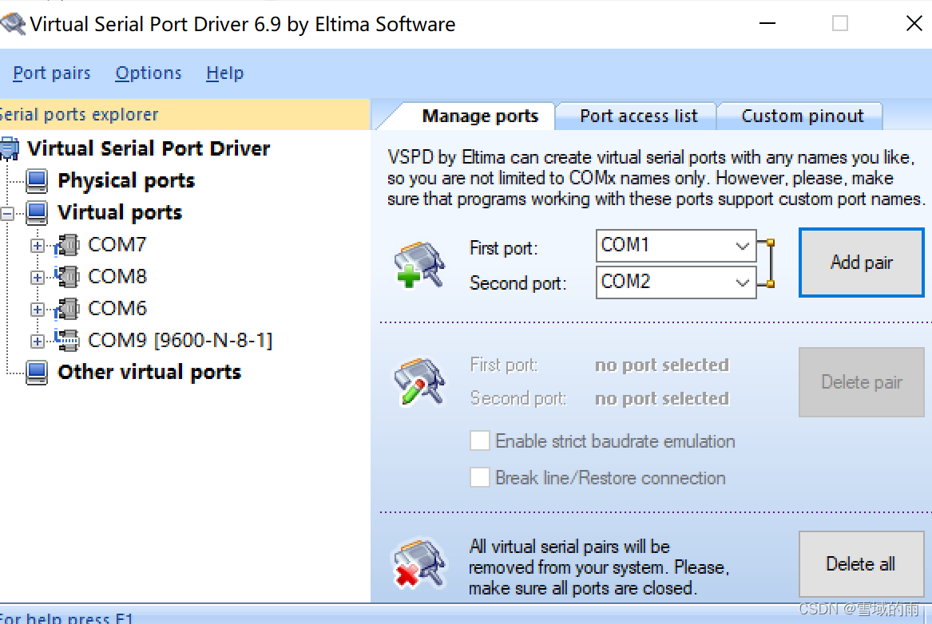The image size is (932, 624).
Task: Click the 'For help press F1' status text
Action: [66, 618]
